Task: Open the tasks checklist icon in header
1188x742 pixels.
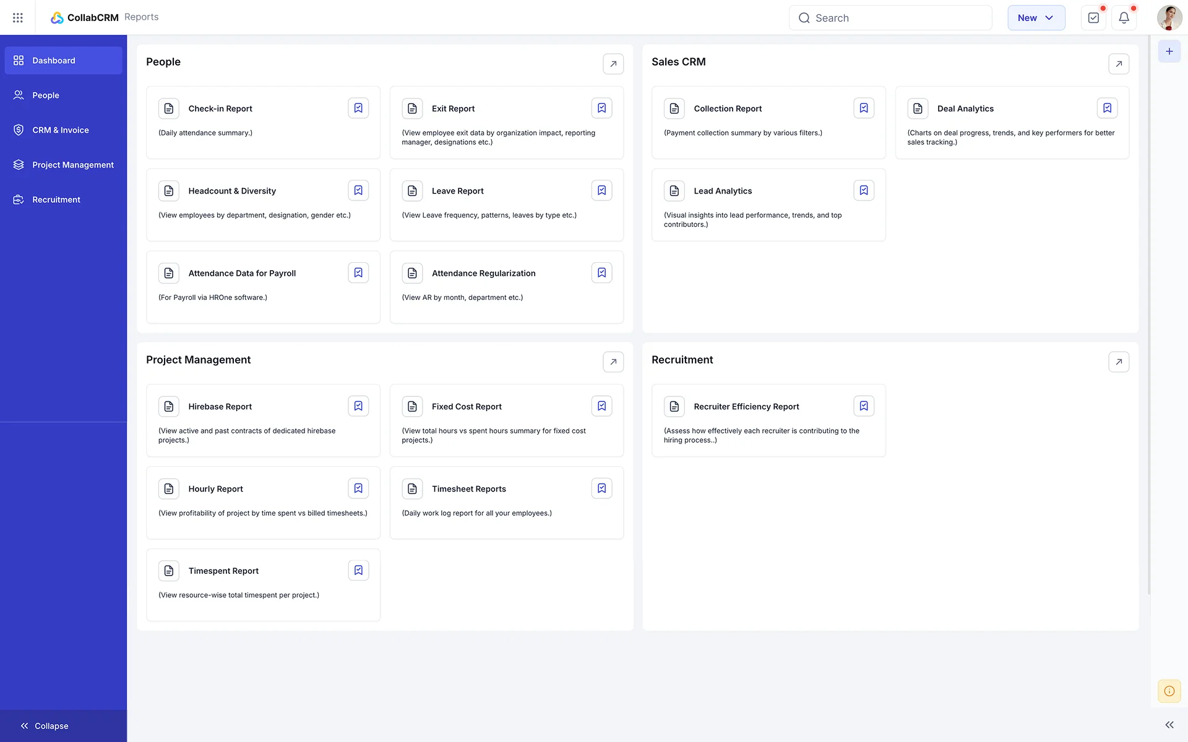Action: pos(1093,17)
